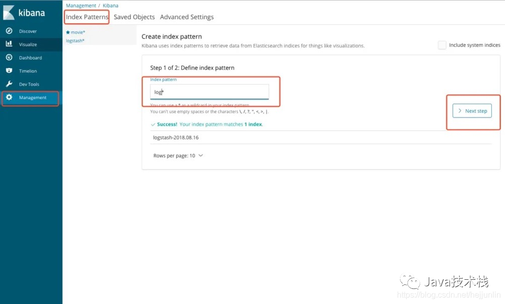Select the Index Patterns tab

[x=87, y=17]
